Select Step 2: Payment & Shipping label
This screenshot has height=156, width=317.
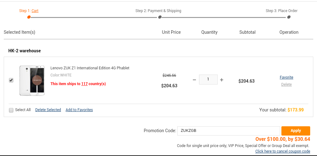tap(158, 11)
